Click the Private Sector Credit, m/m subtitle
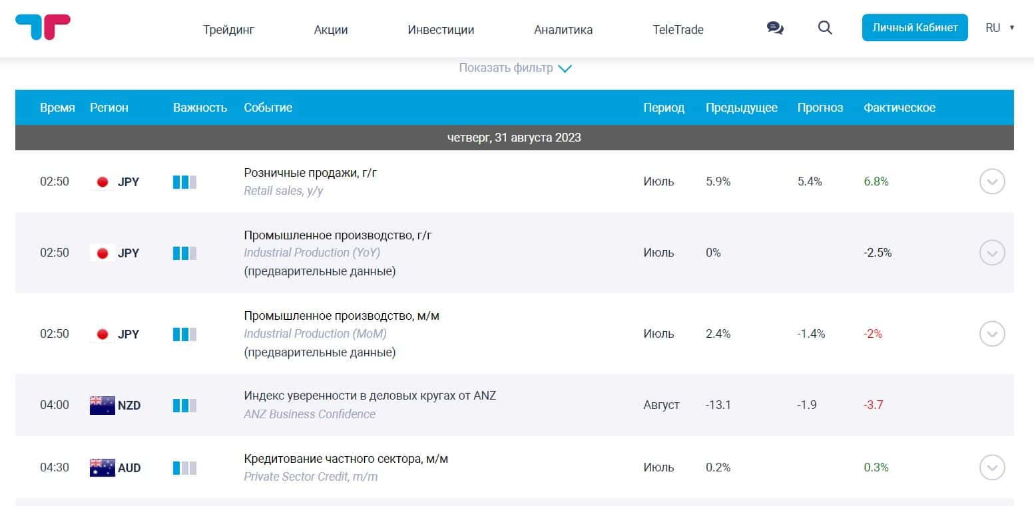 click(x=310, y=477)
